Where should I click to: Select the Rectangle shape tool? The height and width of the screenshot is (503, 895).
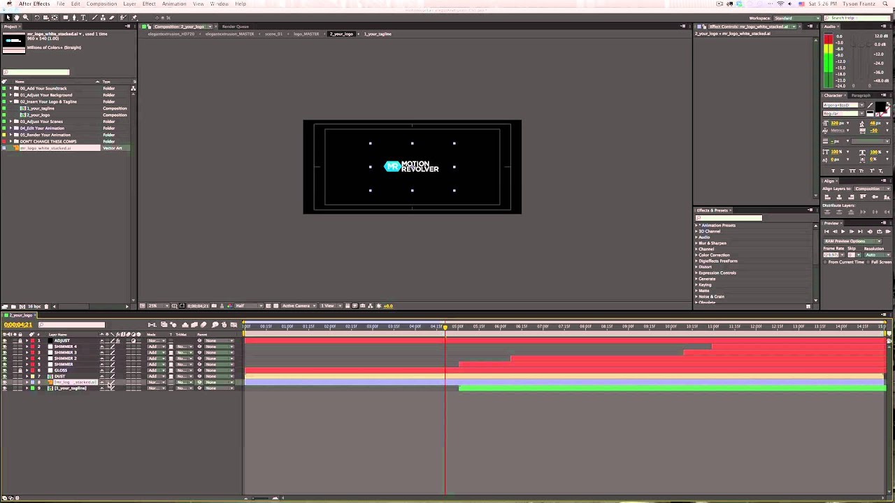pyautogui.click(x=66, y=17)
